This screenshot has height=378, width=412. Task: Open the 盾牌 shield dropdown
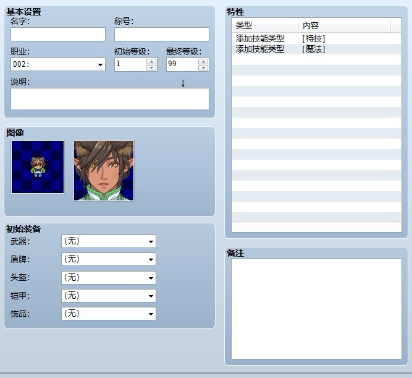[109, 259]
